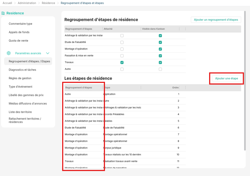Select Arbitrages & validation par les insta step

tap(122, 107)
